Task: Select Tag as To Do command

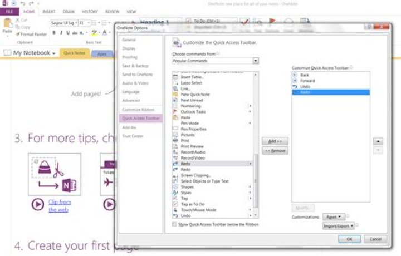Action: pos(212,204)
